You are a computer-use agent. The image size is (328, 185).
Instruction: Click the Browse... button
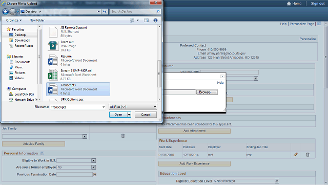(207, 92)
